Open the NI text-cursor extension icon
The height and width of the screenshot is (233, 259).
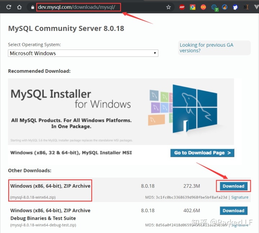[246, 7]
